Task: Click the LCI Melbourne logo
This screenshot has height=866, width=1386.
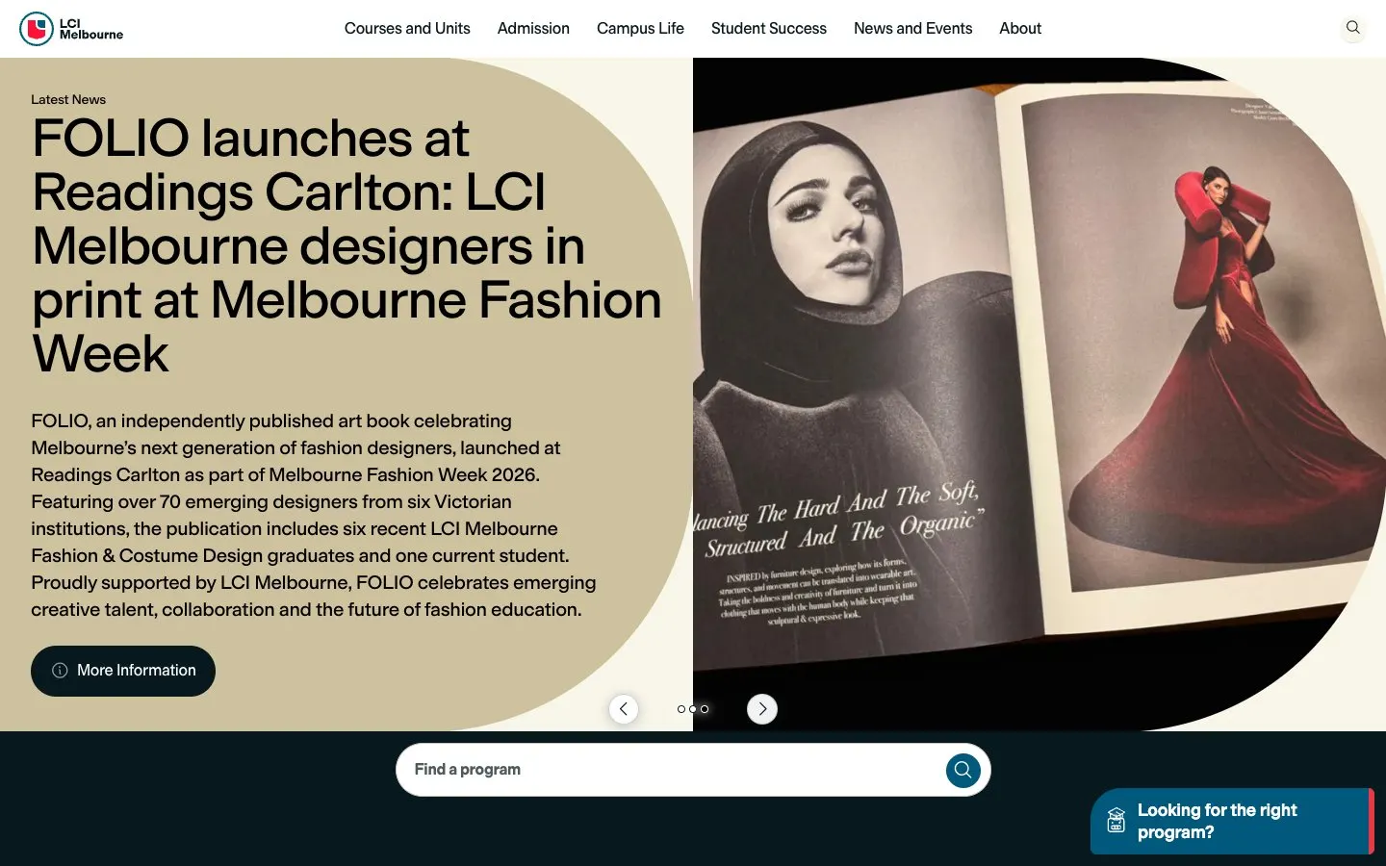Action: tap(71, 29)
